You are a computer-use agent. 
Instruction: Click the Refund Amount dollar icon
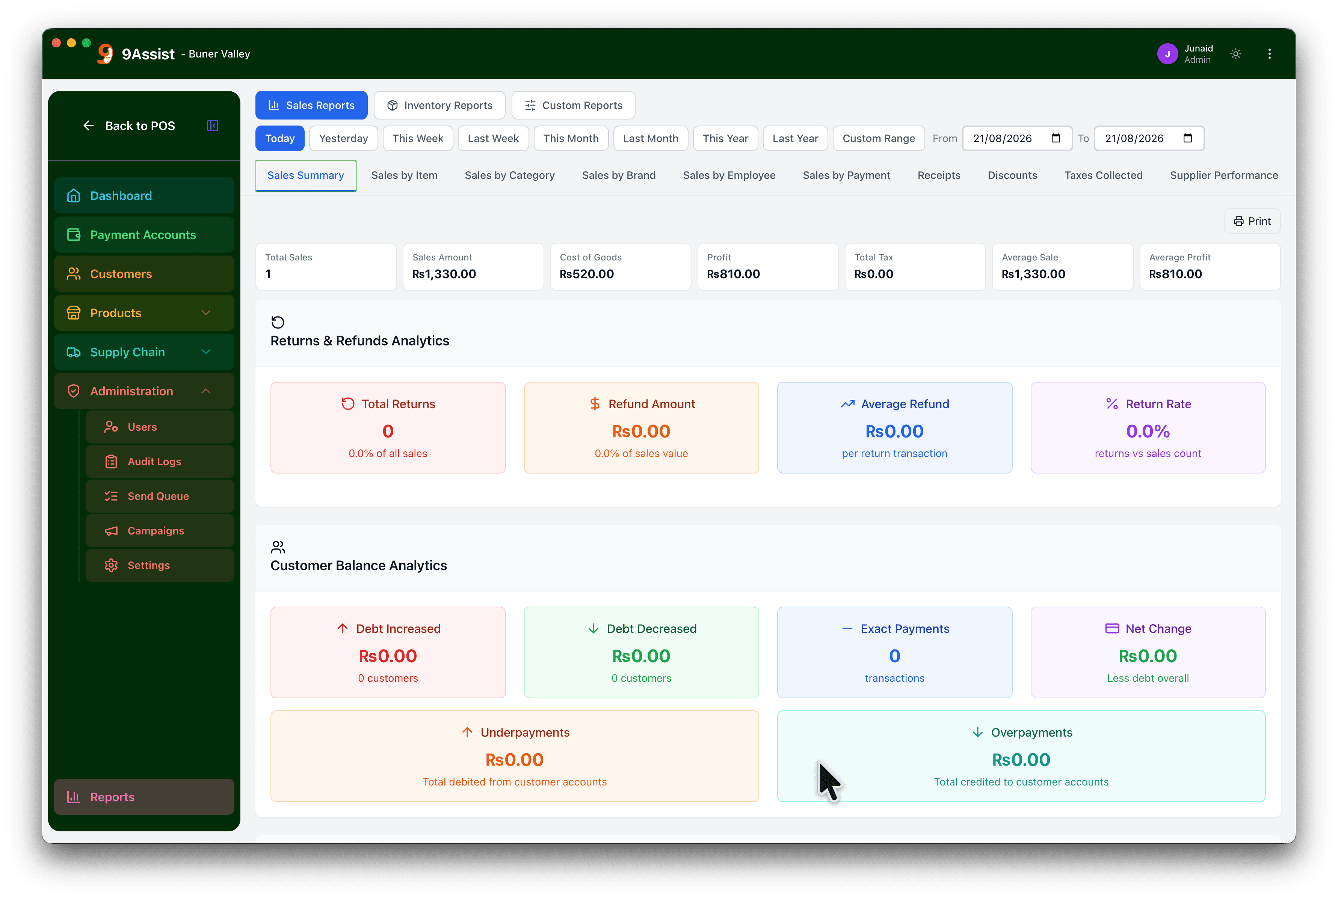(595, 404)
